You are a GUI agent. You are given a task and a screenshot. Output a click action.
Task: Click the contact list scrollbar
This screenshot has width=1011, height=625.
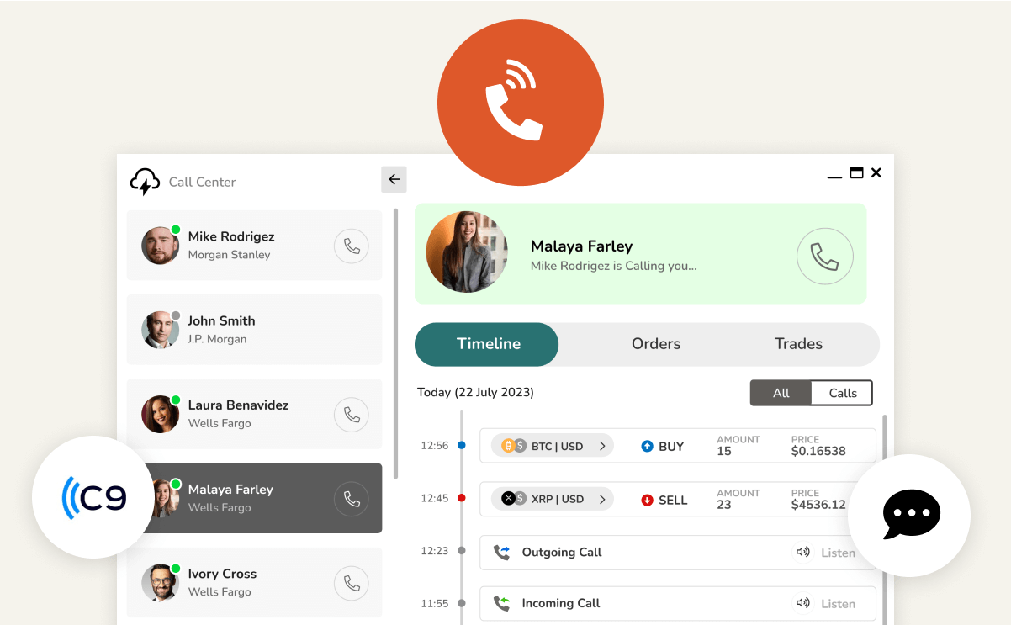(x=396, y=336)
